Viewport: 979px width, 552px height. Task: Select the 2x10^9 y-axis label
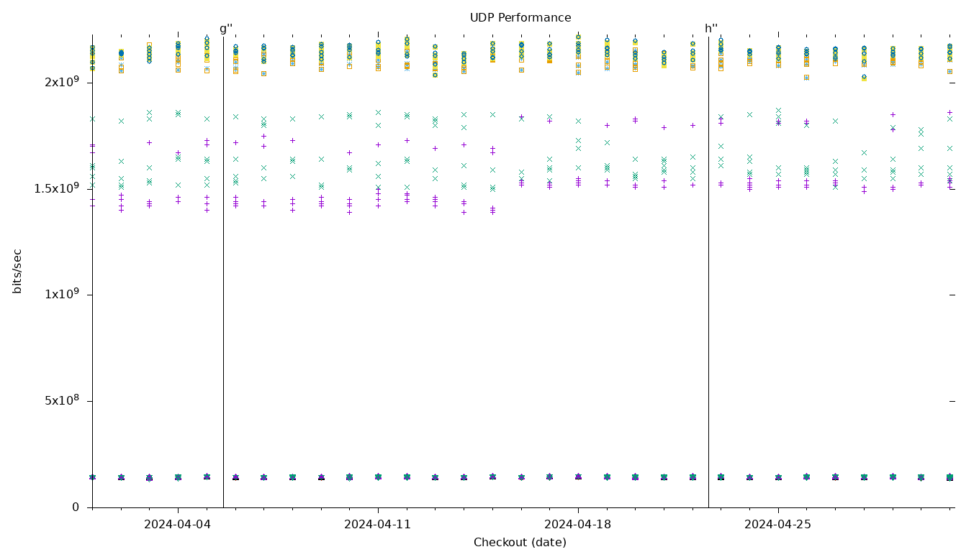point(63,82)
